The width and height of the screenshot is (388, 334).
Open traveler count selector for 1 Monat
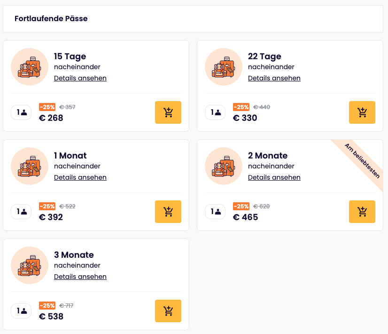coord(21,212)
